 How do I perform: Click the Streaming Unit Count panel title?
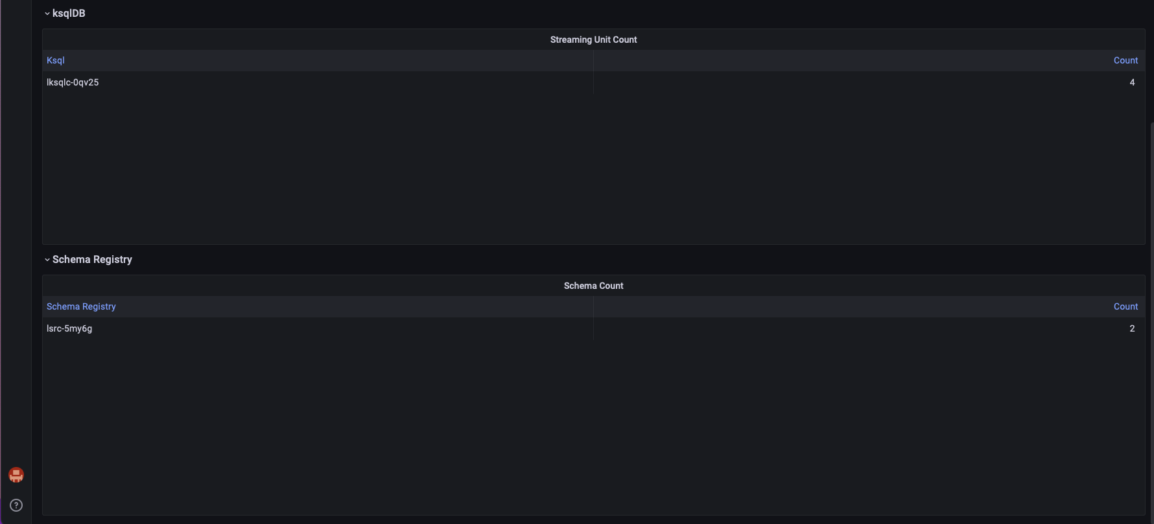tap(593, 39)
